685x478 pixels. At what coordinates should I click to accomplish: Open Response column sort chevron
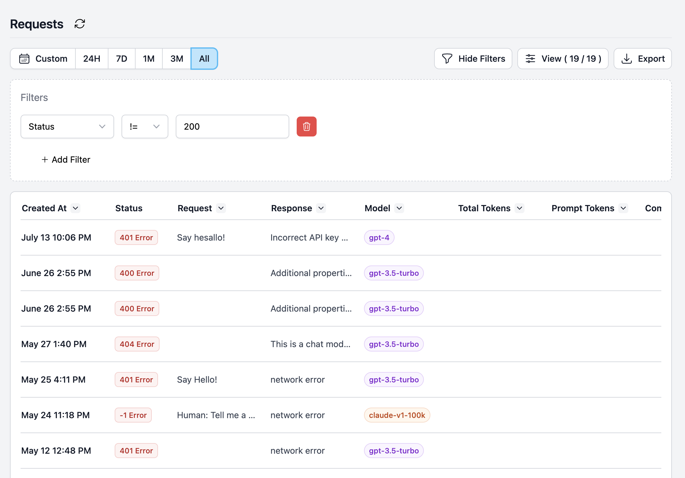[x=321, y=208]
